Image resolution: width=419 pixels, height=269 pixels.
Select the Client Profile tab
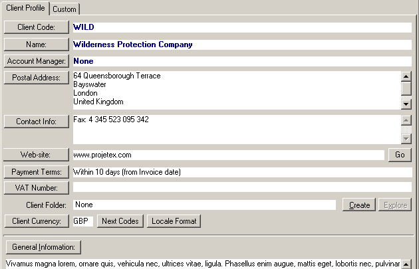coord(25,8)
